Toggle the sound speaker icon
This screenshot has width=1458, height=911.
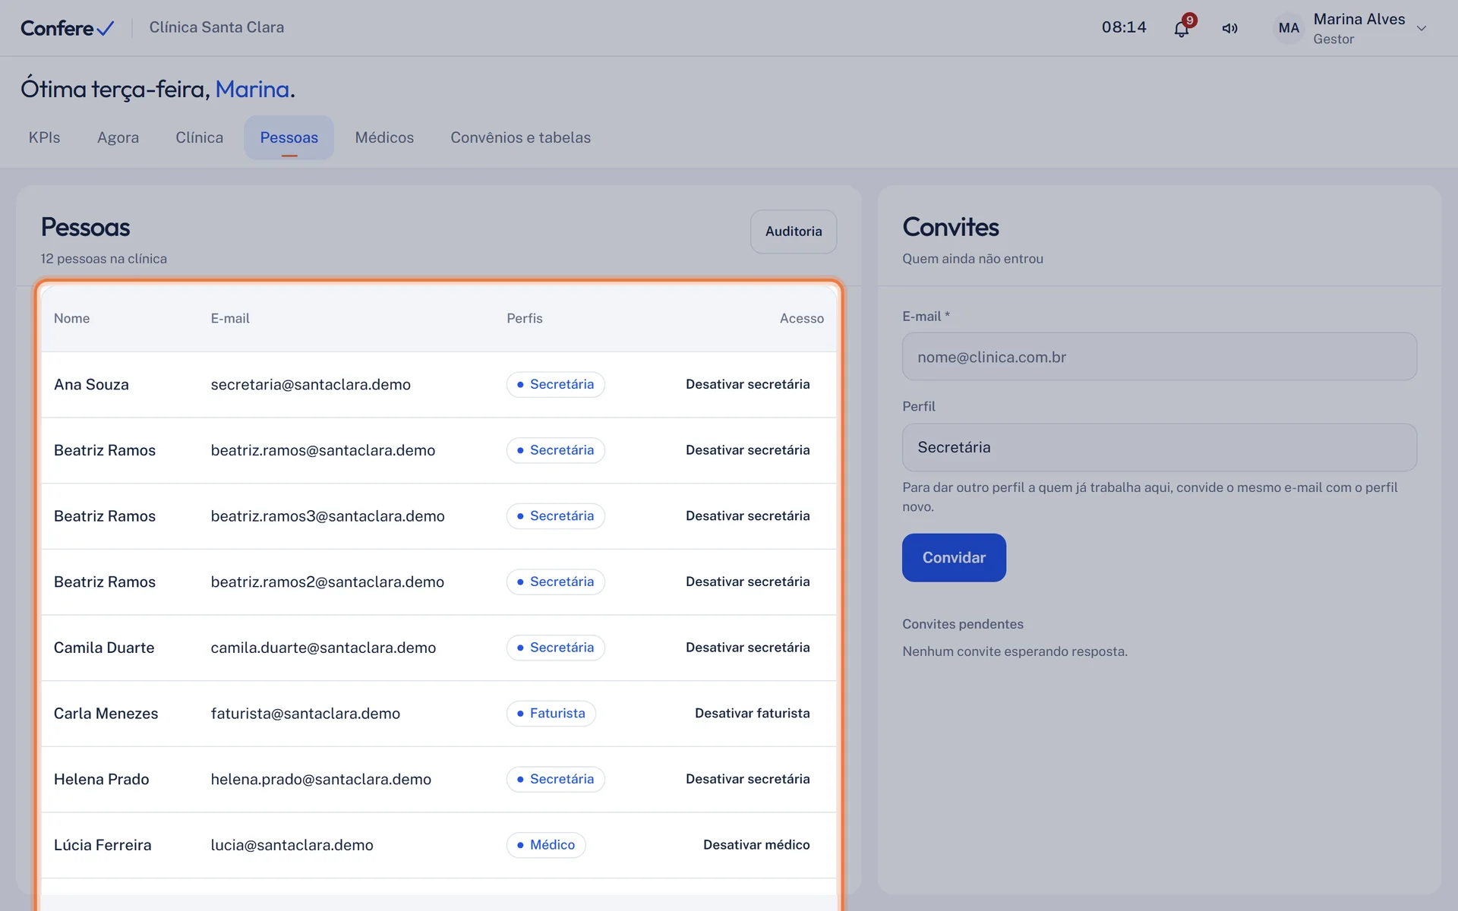(1230, 29)
